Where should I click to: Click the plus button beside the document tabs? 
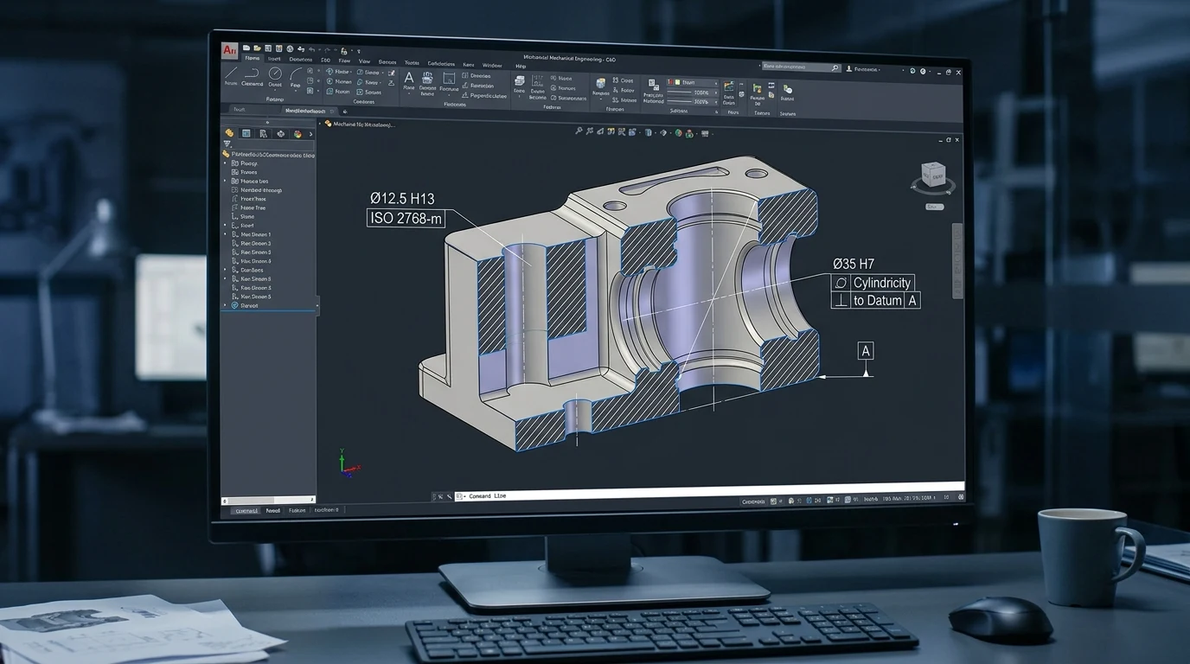pos(345,112)
